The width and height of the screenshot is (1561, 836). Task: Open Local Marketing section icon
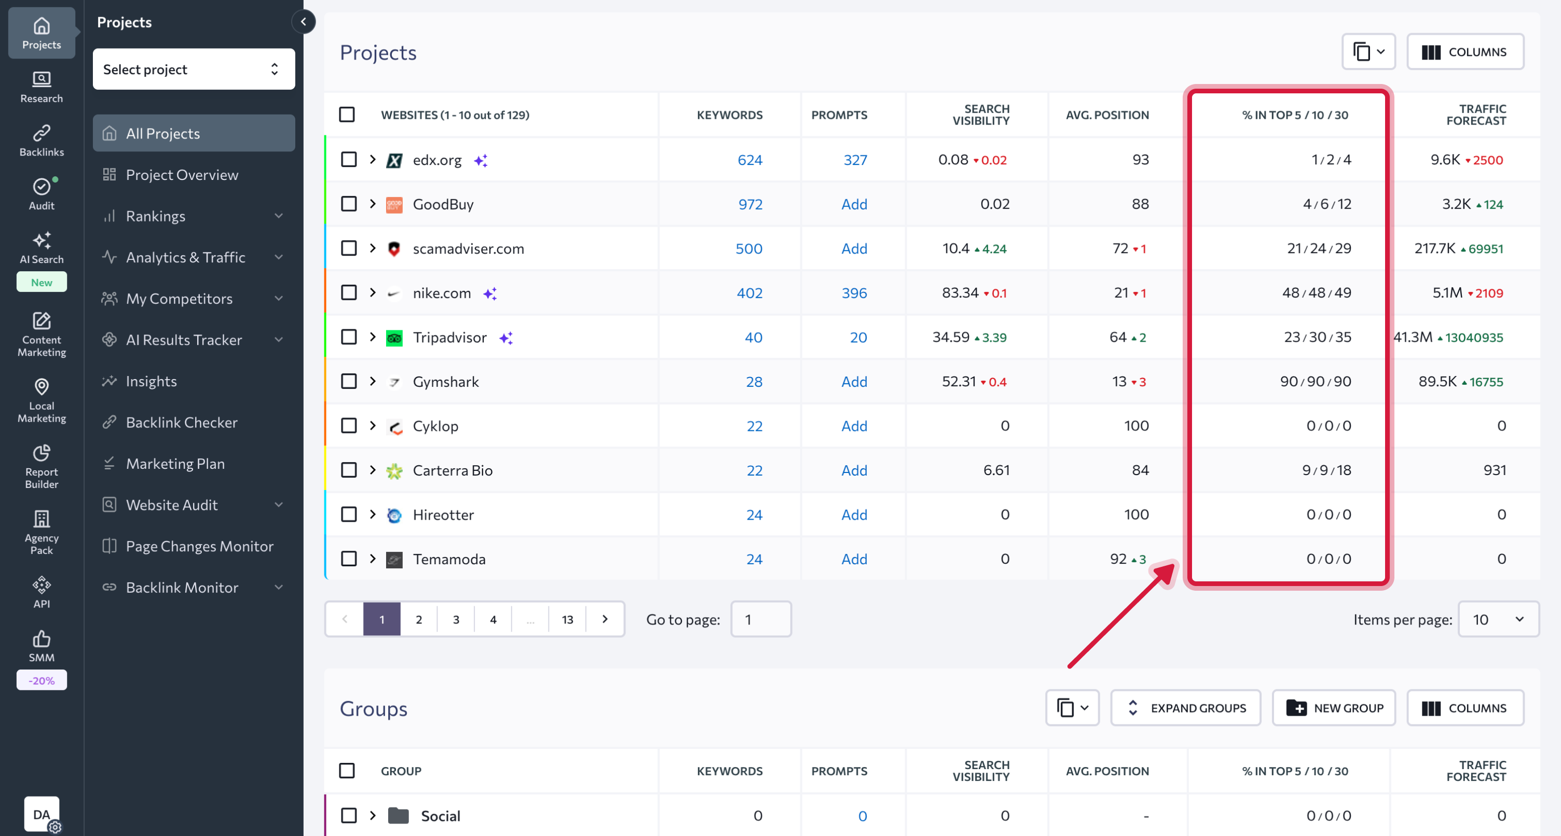tap(41, 399)
